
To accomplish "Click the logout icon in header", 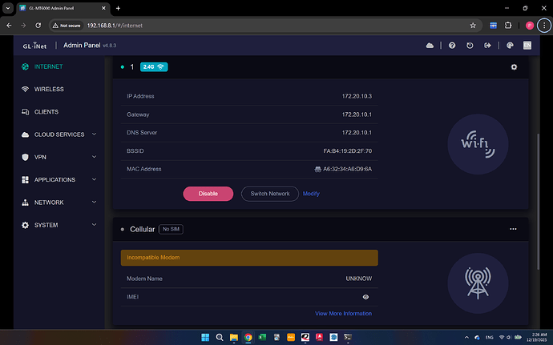I will [487, 46].
